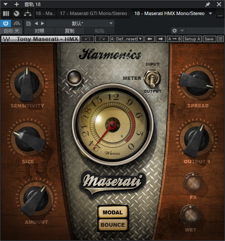225x241 pixels.
Task: Click the FX small knob
Action: click(x=192, y=183)
